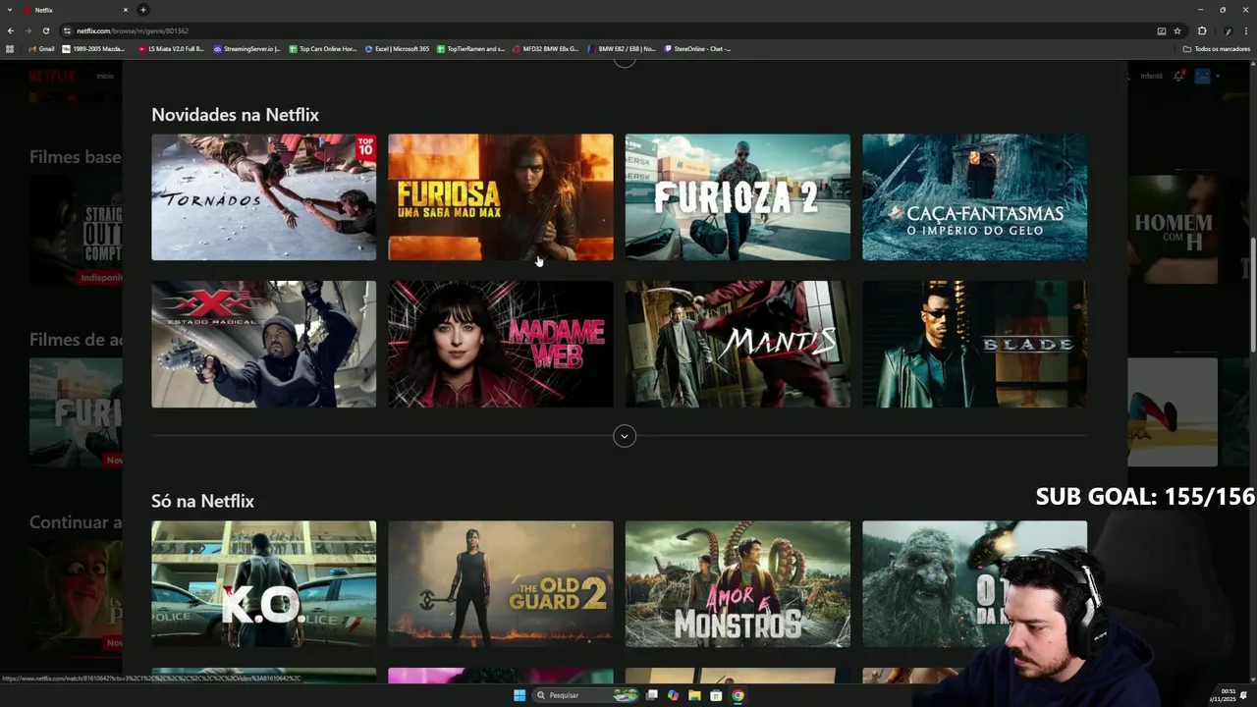Open Netflix notifications bell

click(x=1178, y=76)
